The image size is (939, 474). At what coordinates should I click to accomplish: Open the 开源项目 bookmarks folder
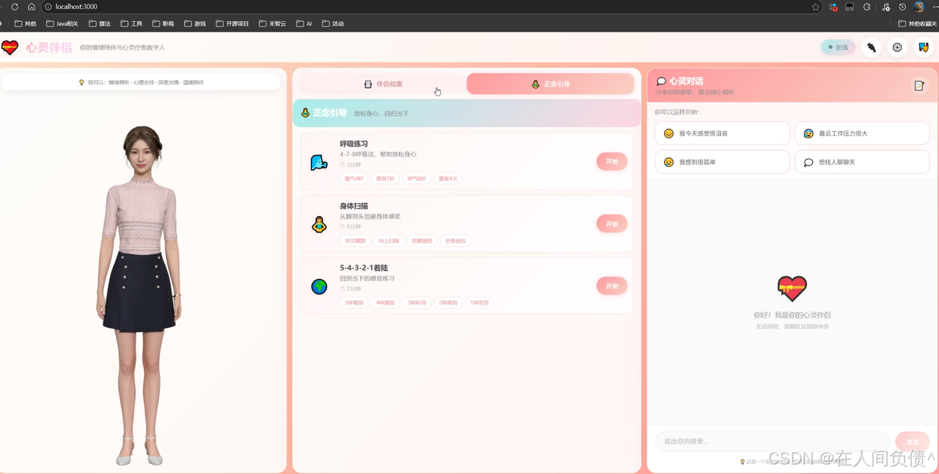point(232,23)
